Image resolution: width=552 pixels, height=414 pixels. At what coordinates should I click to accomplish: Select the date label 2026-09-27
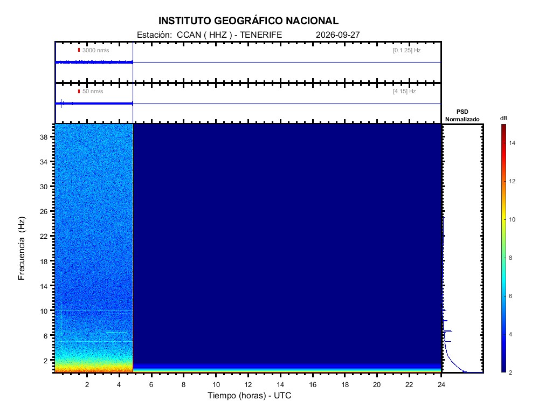click(337, 35)
